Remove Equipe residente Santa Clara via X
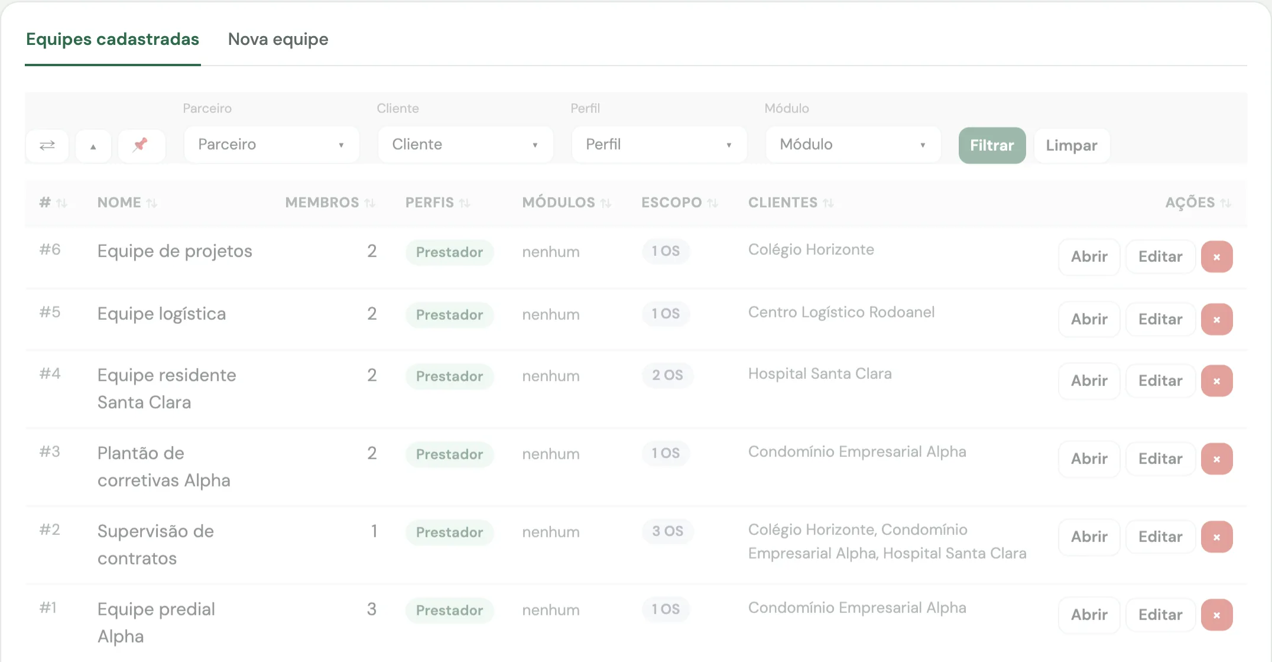The height and width of the screenshot is (662, 1272). coord(1216,381)
